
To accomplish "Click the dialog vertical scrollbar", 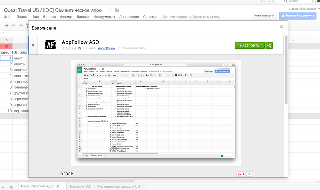I will click(286, 70).
